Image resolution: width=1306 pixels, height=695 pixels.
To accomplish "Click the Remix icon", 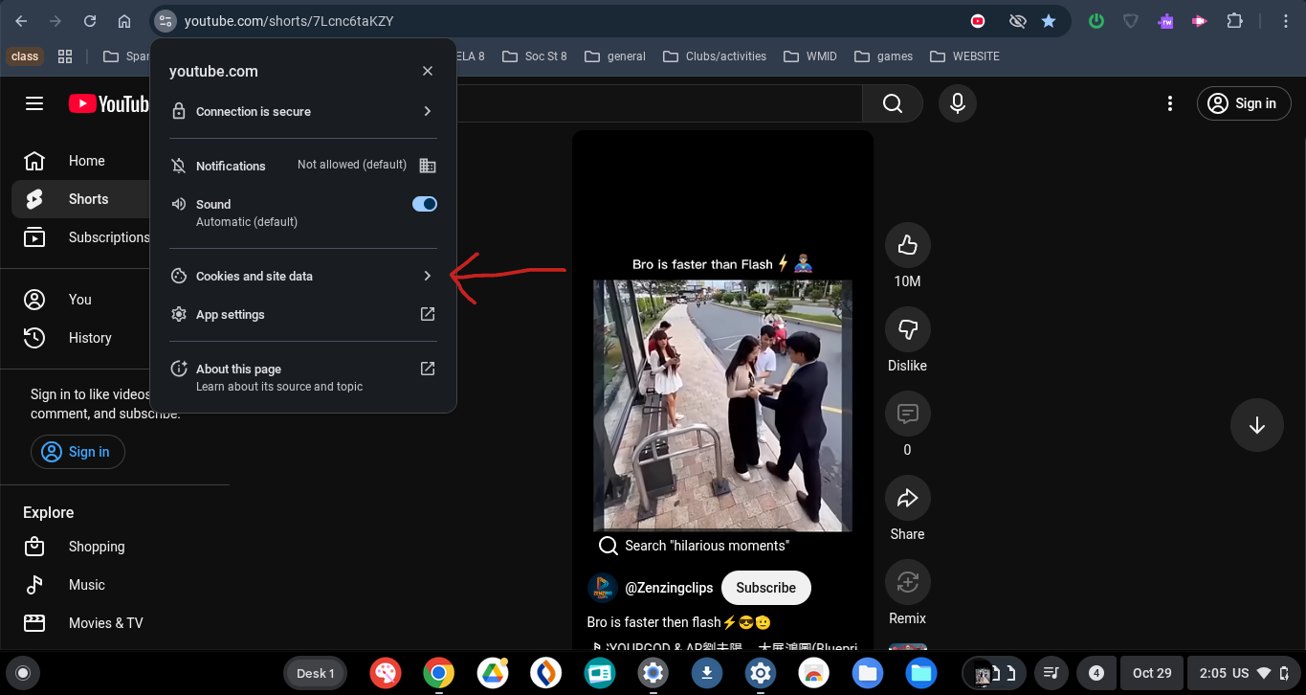I will tap(907, 582).
